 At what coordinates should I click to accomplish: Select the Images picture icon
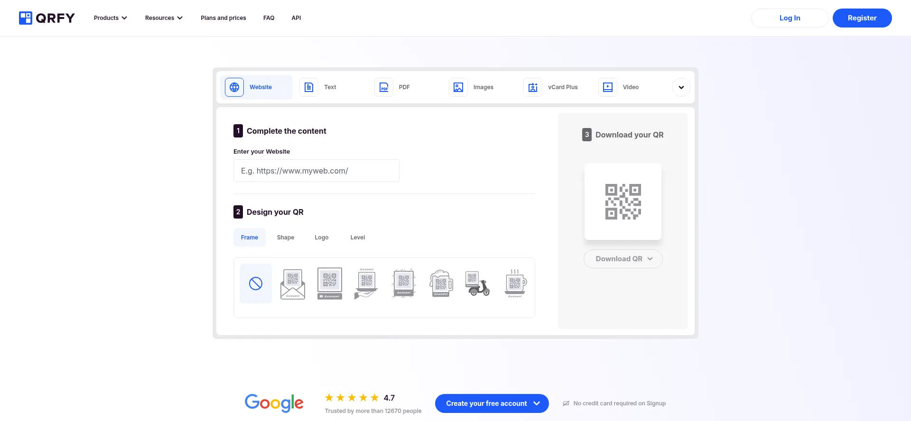(x=458, y=87)
